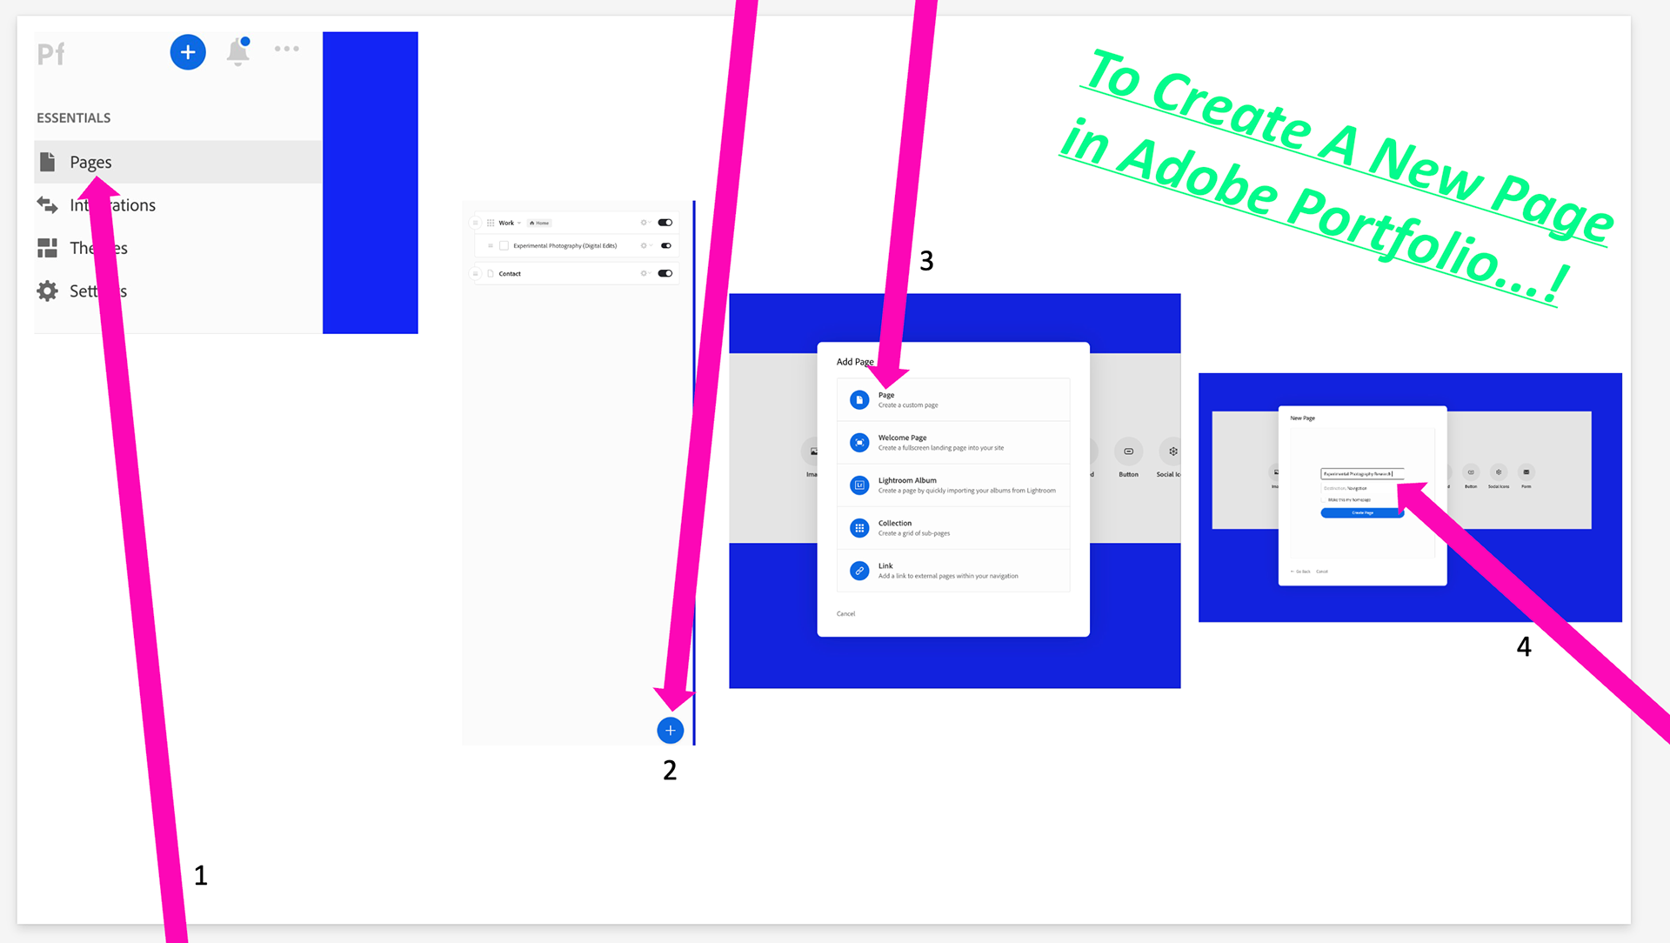Open gear settings dropdown for Work row
The height and width of the screenshot is (943, 1670).
(645, 223)
